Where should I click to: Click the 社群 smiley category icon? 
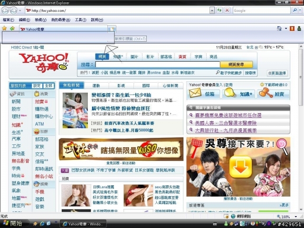click(37, 132)
